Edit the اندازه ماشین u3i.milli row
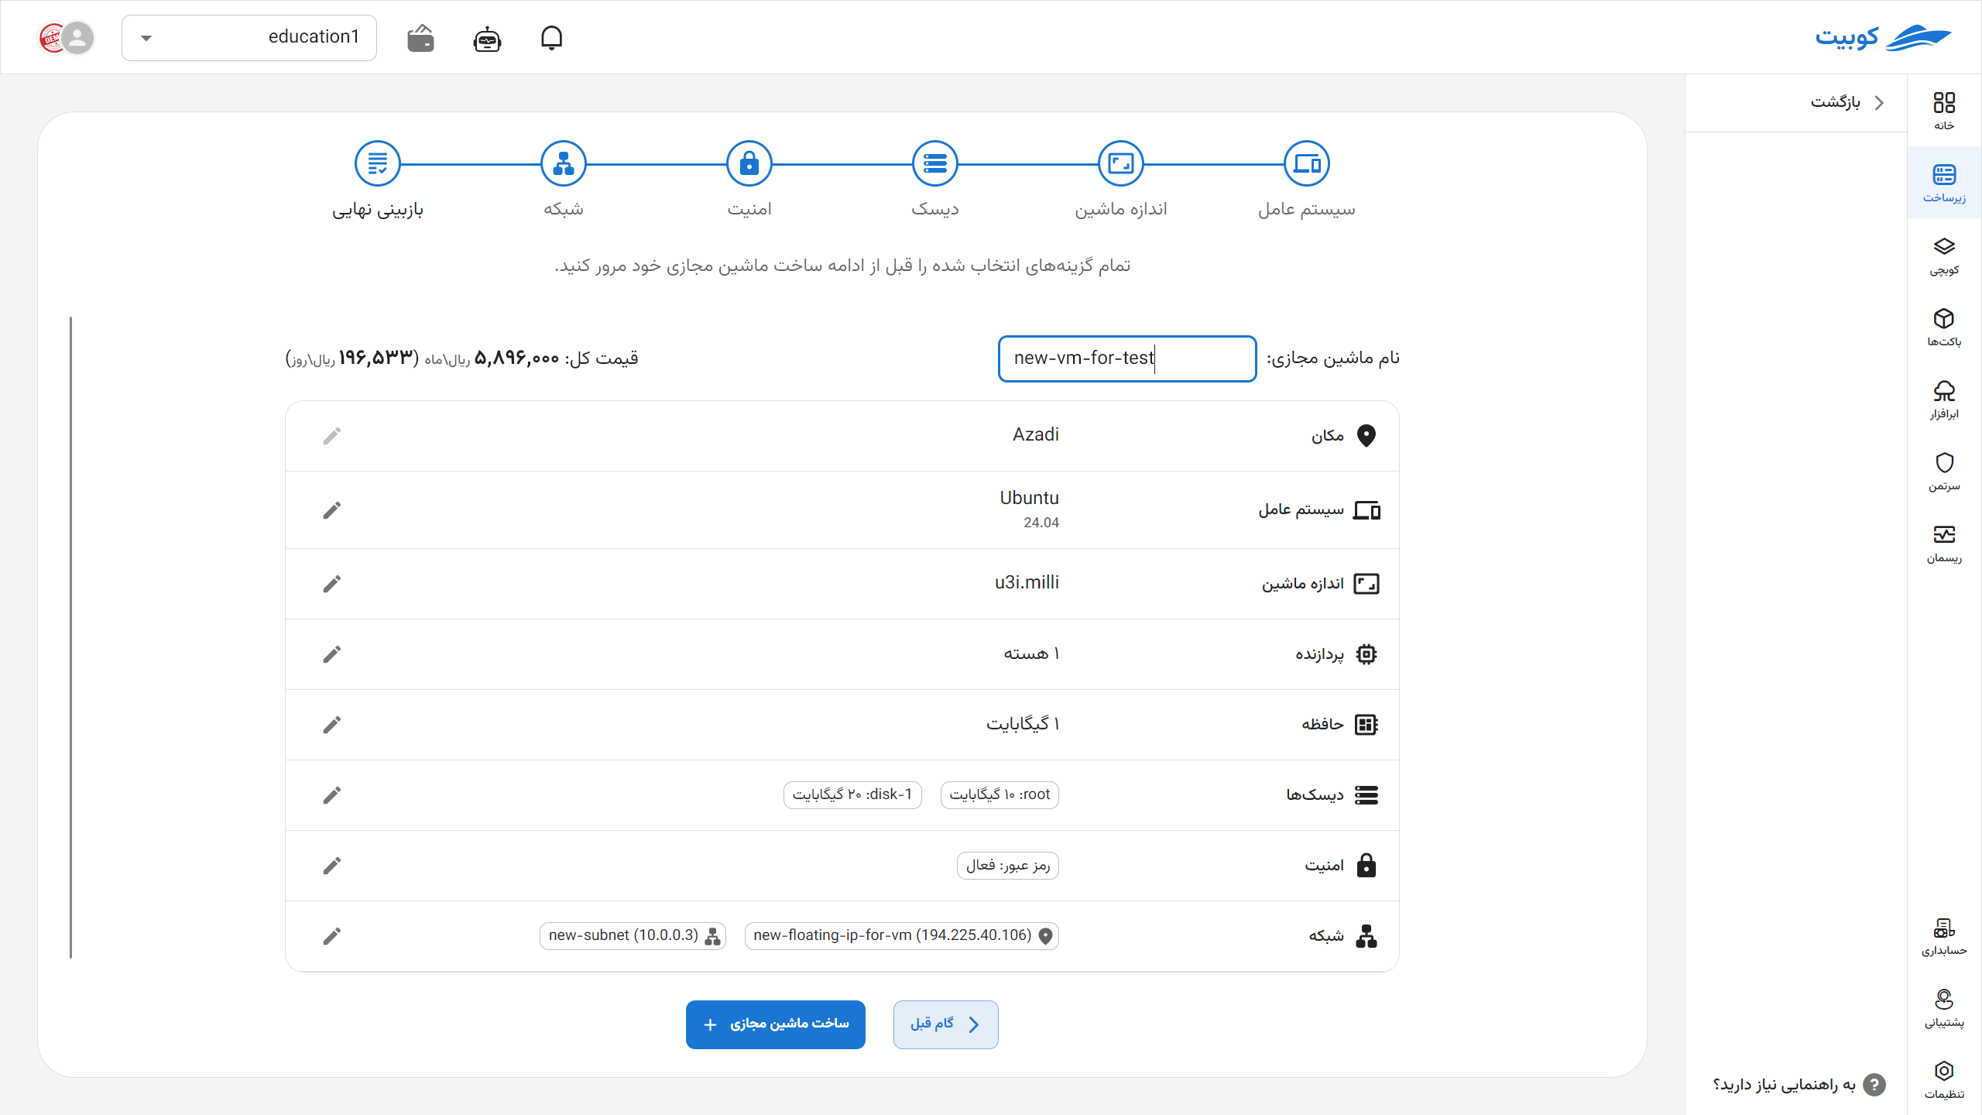Screen dimensions: 1982x1115 (x=332, y=584)
